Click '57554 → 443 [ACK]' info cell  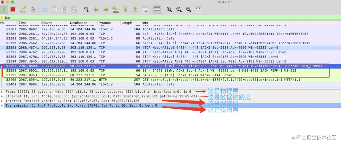226,43
